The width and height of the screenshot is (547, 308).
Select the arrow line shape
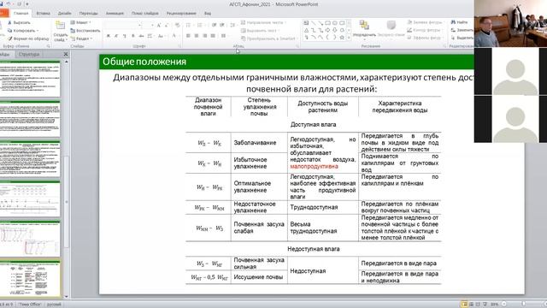[x=321, y=23]
